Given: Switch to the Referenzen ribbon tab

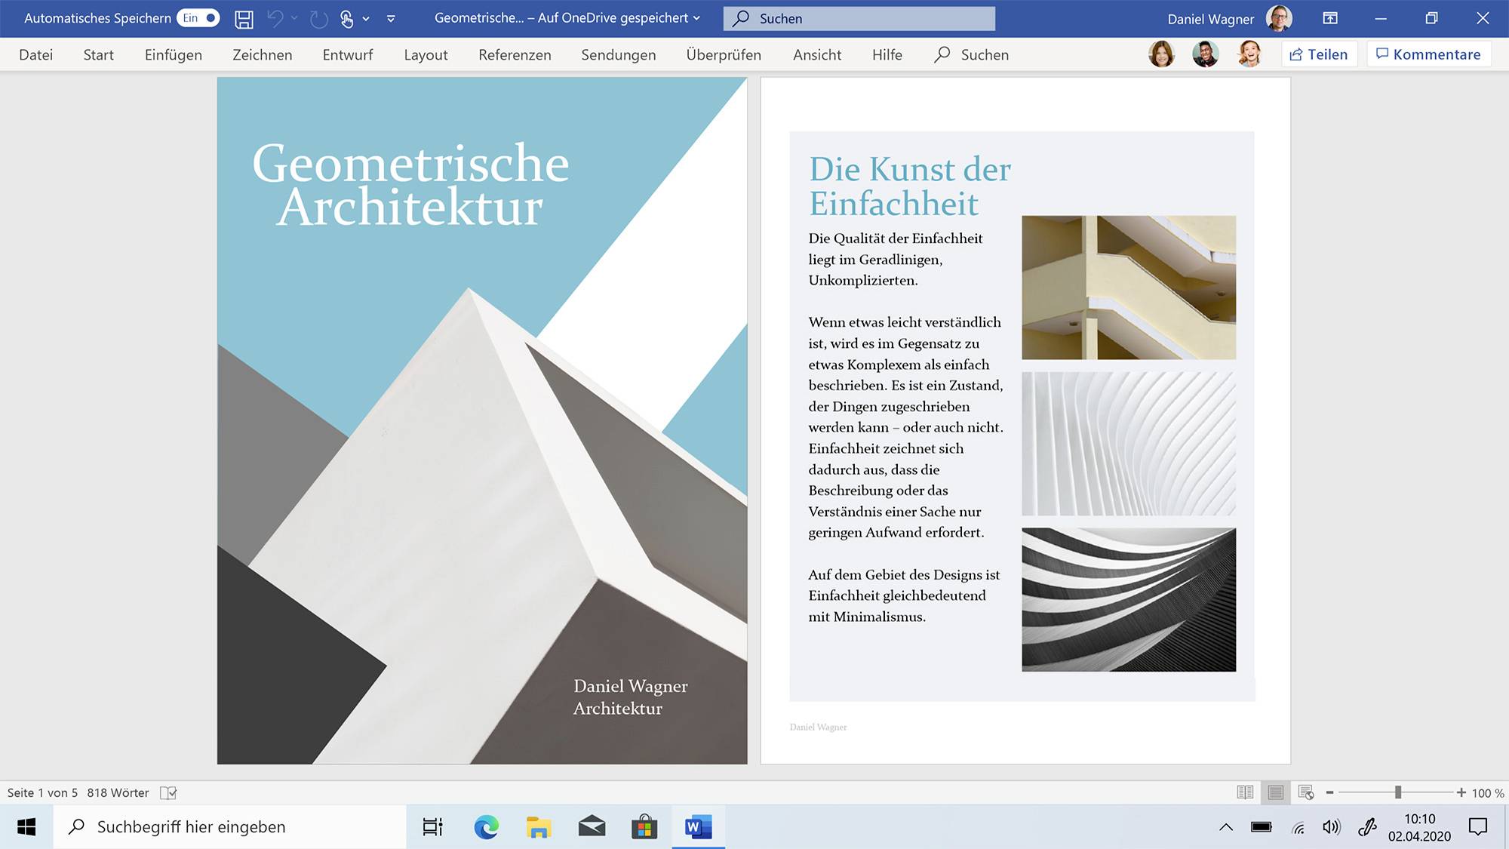Looking at the screenshot, I should click(x=514, y=54).
